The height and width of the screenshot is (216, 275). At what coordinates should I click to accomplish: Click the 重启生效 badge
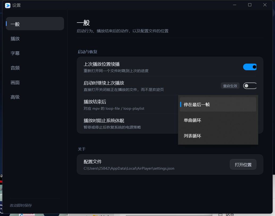pos(230,86)
